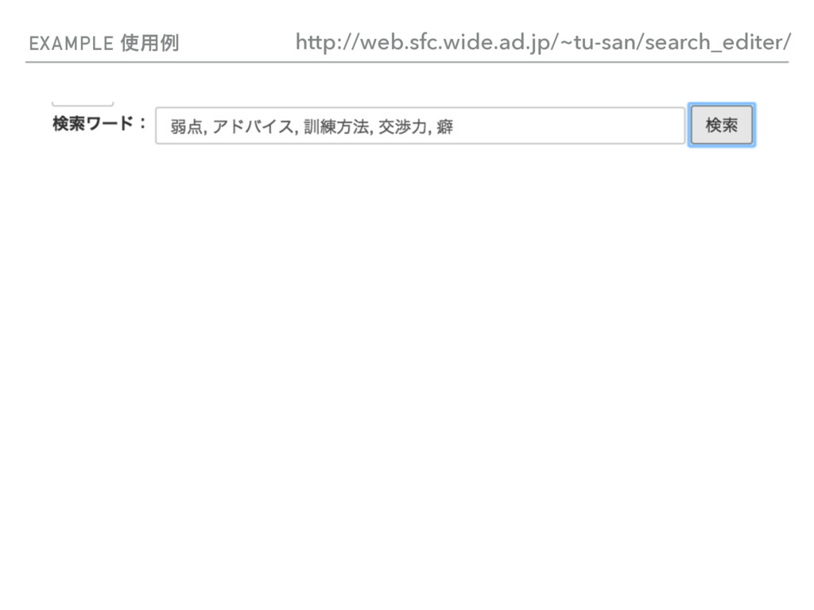Click the gray divider under heading
Screen dimensions: 814x610
click(407, 62)
